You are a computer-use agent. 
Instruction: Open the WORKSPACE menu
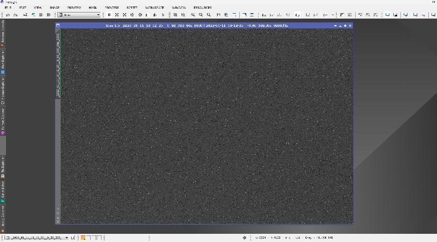[155, 8]
